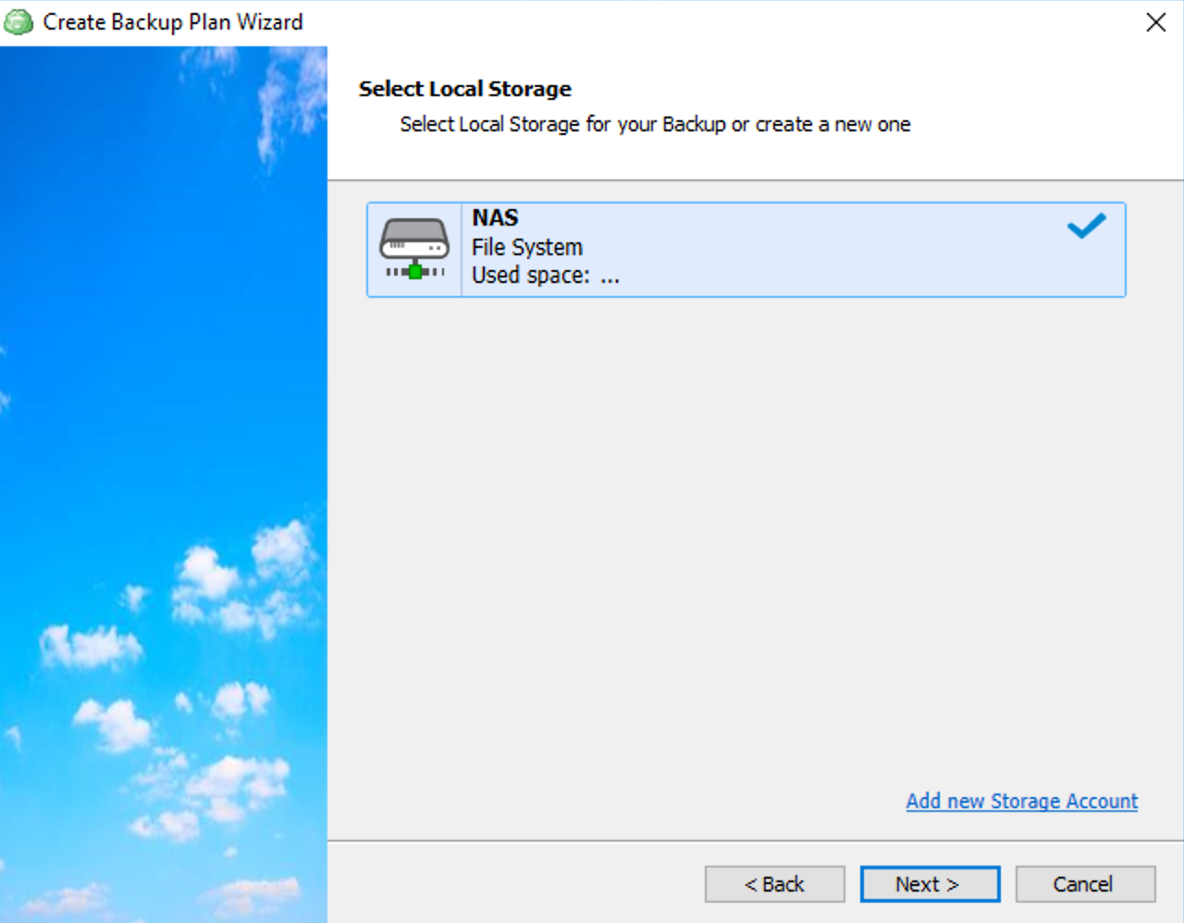Image resolution: width=1184 pixels, height=923 pixels.
Task: Return to the previous step with Back
Action: coord(774,884)
